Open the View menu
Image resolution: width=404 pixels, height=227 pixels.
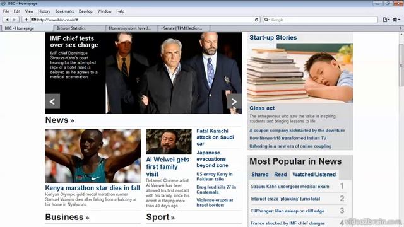click(x=29, y=11)
